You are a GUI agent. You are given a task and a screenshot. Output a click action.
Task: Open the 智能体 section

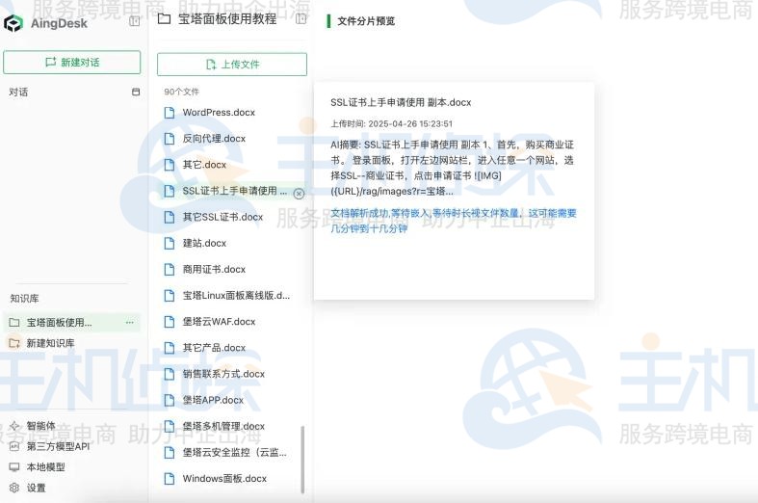tap(40, 426)
